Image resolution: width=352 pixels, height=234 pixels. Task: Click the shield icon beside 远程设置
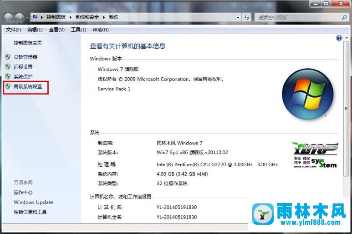coord(8,66)
